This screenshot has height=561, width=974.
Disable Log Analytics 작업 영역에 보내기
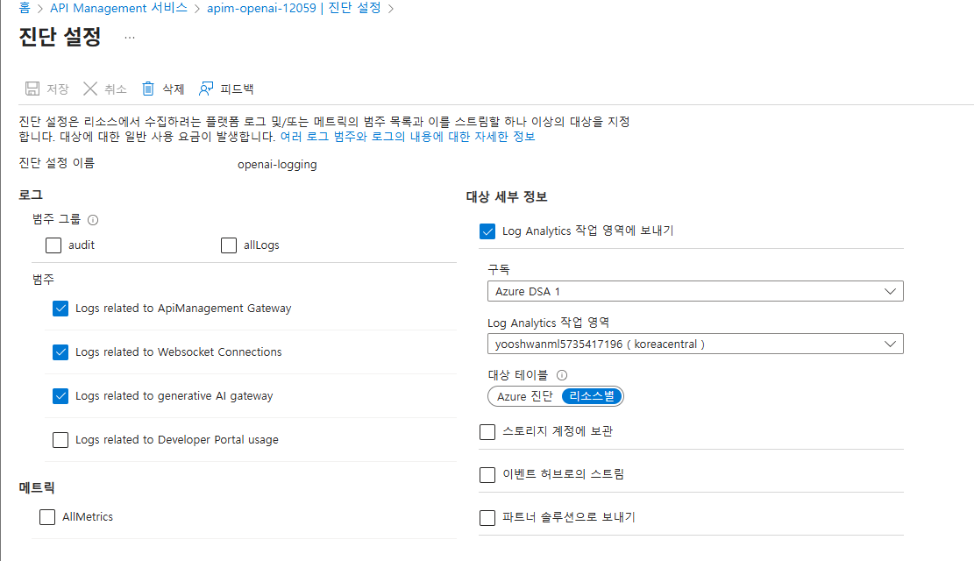coord(488,231)
